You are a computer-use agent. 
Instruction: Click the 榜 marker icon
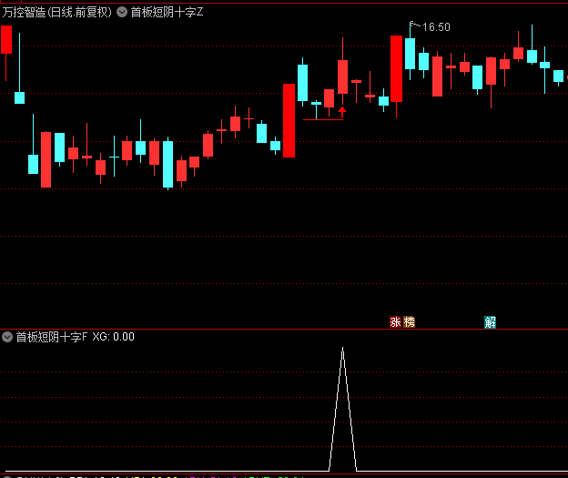[x=409, y=321]
